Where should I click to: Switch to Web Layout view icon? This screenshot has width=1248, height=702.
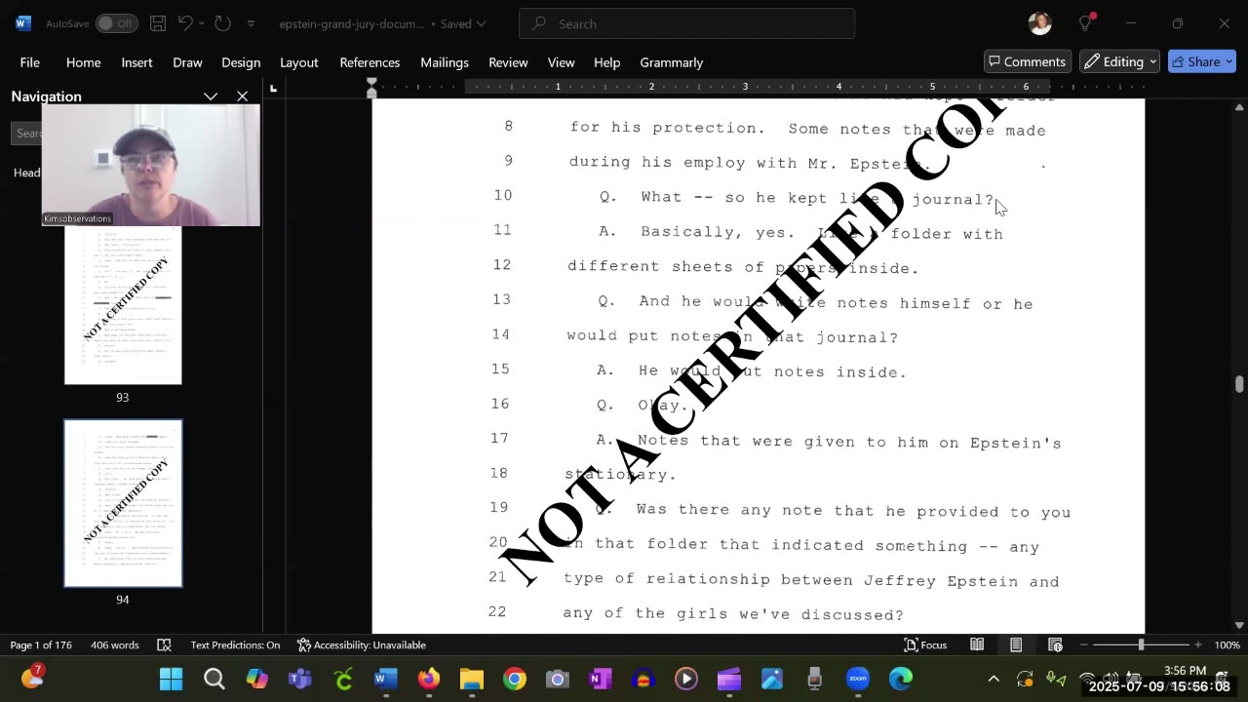1055,644
